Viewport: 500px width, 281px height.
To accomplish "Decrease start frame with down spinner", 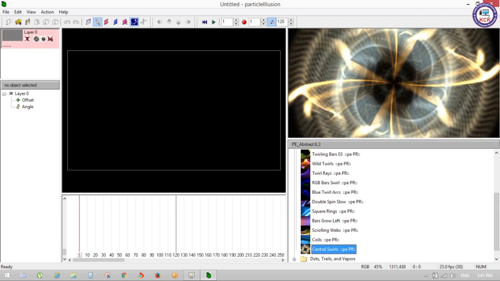I will coord(263,24).
